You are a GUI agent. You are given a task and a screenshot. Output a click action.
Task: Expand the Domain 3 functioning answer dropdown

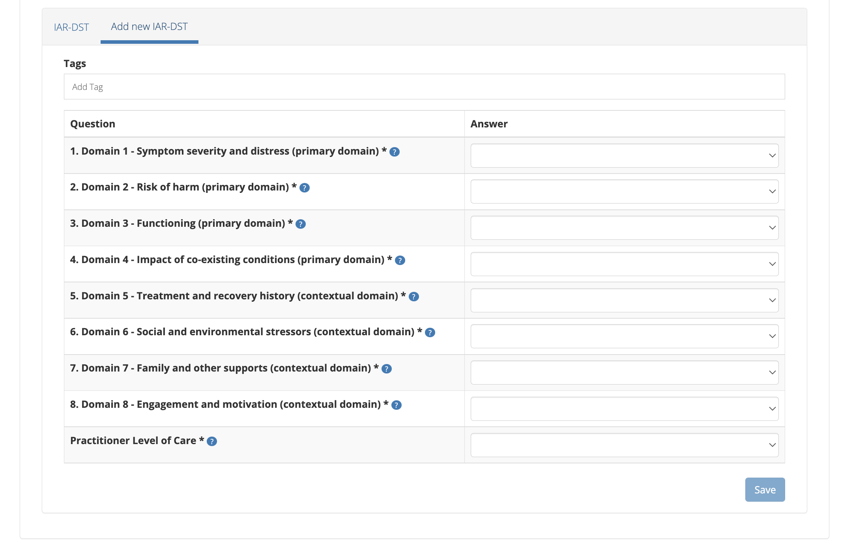click(625, 228)
